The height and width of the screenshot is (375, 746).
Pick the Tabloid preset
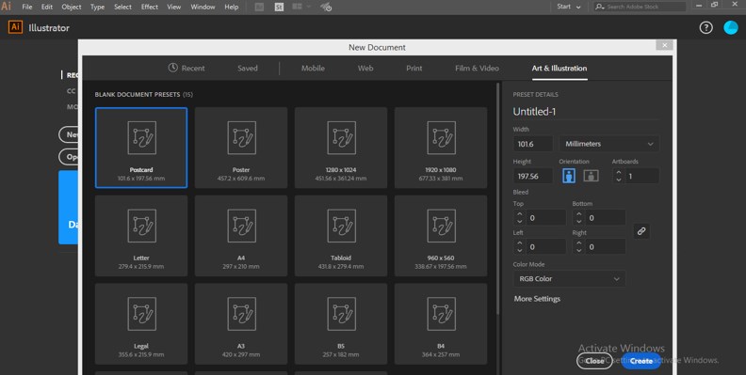(x=341, y=236)
